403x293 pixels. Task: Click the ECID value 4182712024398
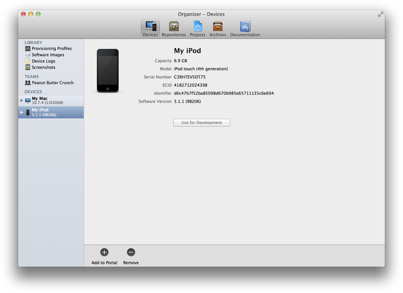pos(191,85)
